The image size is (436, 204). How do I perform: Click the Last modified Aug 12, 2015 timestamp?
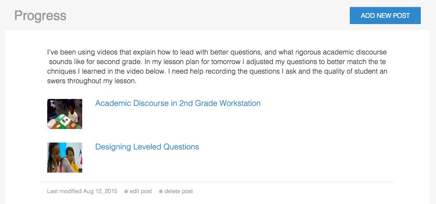[82, 191]
